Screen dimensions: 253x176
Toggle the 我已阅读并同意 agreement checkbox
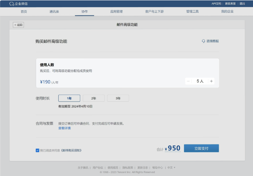click(x=37, y=150)
